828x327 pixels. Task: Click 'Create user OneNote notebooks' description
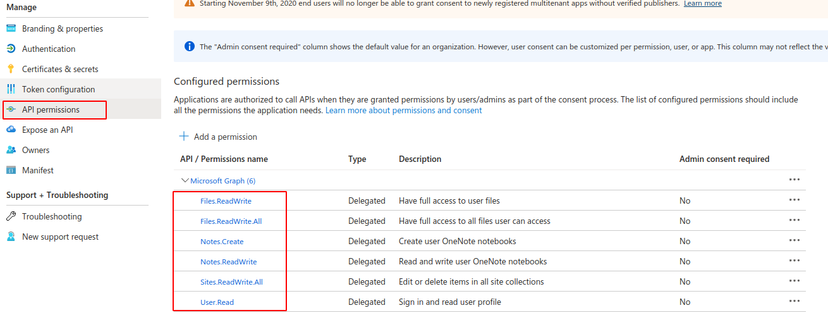pos(458,241)
